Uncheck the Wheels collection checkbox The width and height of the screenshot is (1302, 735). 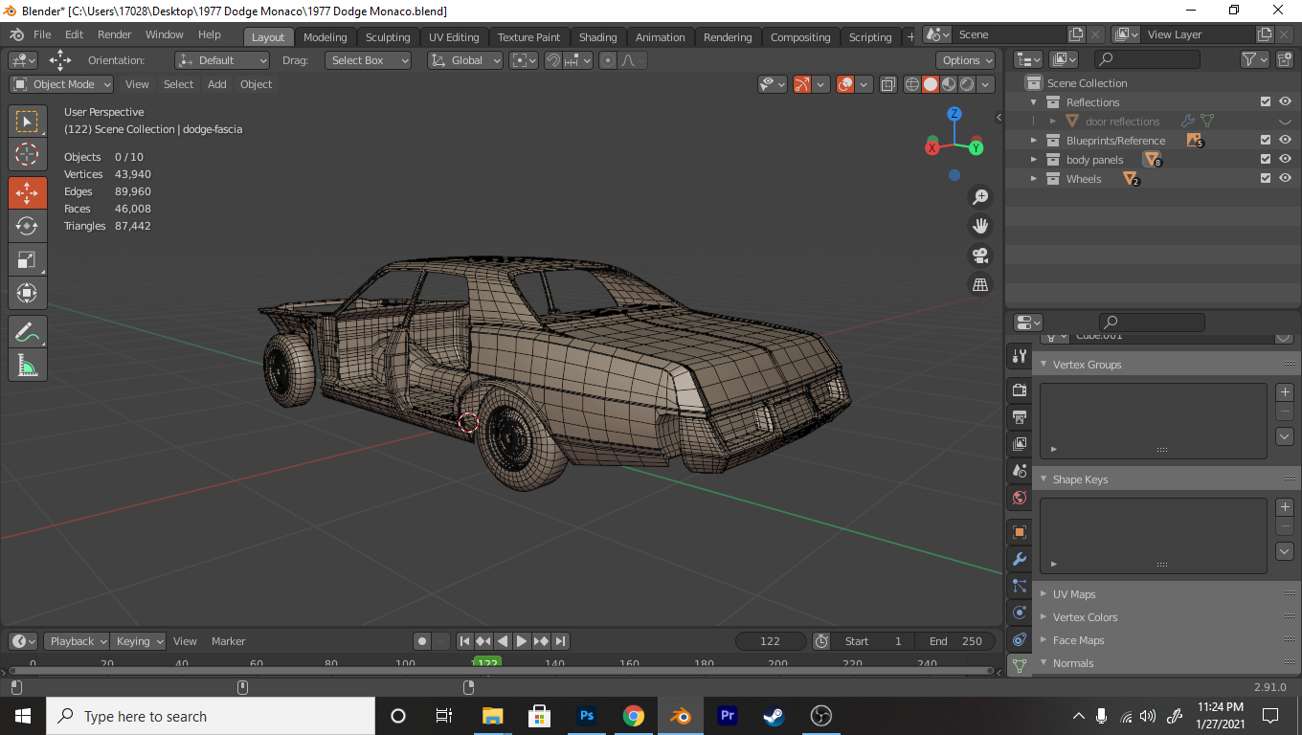tap(1266, 179)
